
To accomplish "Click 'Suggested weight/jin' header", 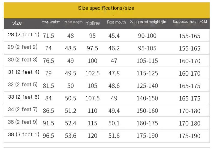I will click(x=148, y=22).
